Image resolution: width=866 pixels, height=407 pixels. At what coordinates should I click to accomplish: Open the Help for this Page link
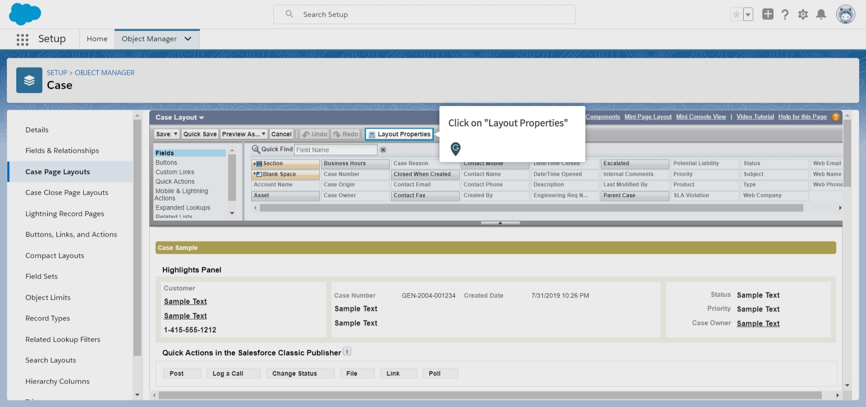pos(802,117)
